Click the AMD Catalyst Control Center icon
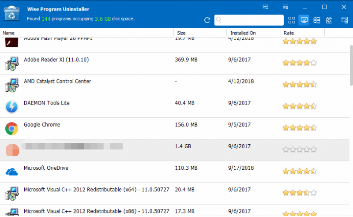 tap(12, 85)
